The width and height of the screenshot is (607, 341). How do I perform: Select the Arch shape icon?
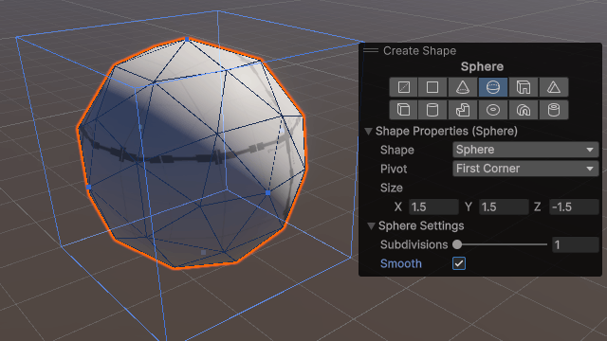[x=524, y=110]
